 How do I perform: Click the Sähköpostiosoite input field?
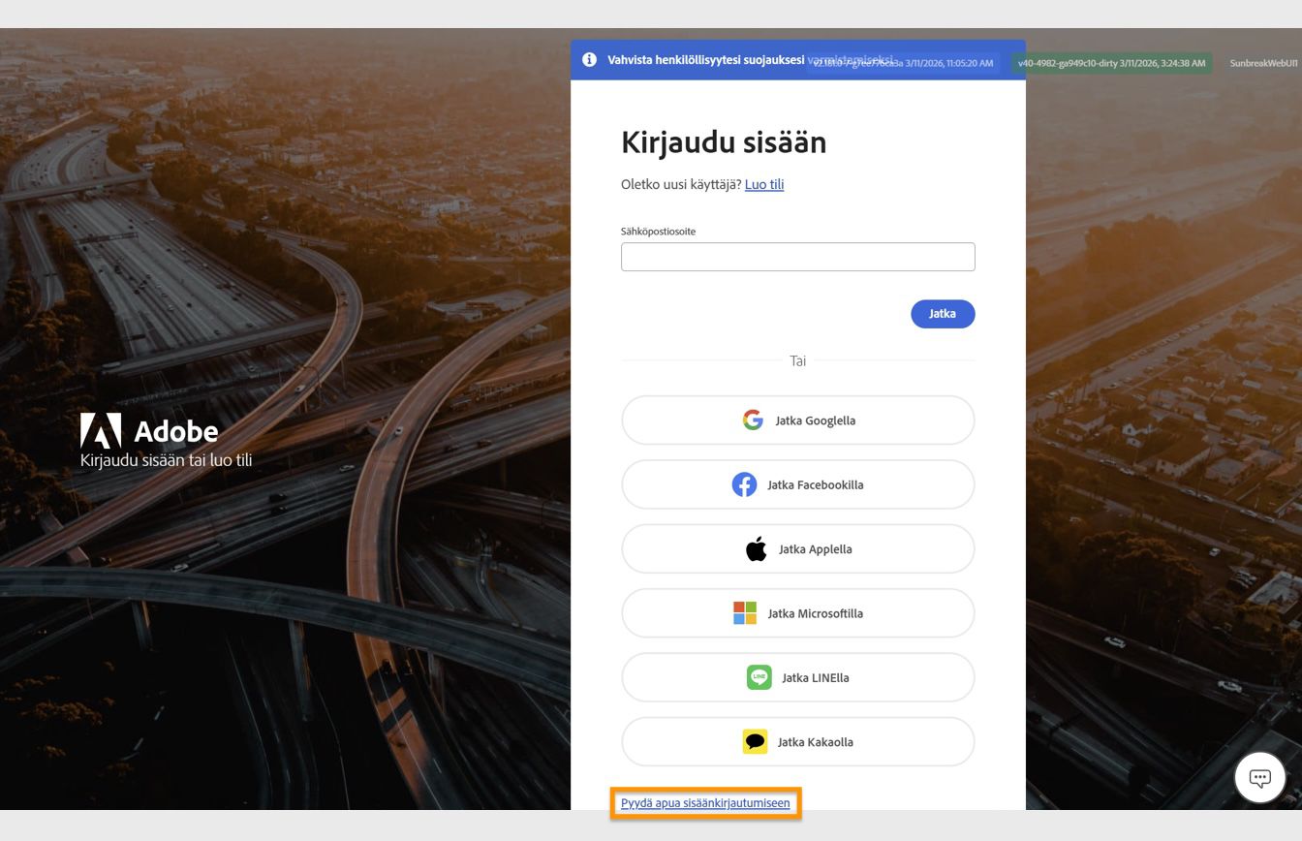(x=797, y=256)
